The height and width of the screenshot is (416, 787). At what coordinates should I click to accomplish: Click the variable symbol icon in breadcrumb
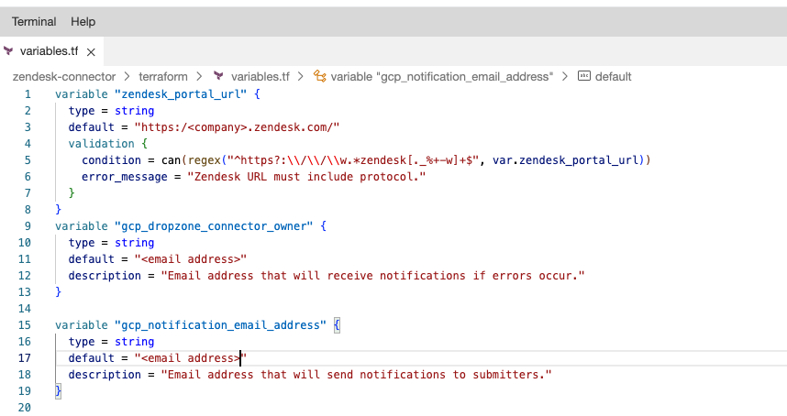pos(320,76)
